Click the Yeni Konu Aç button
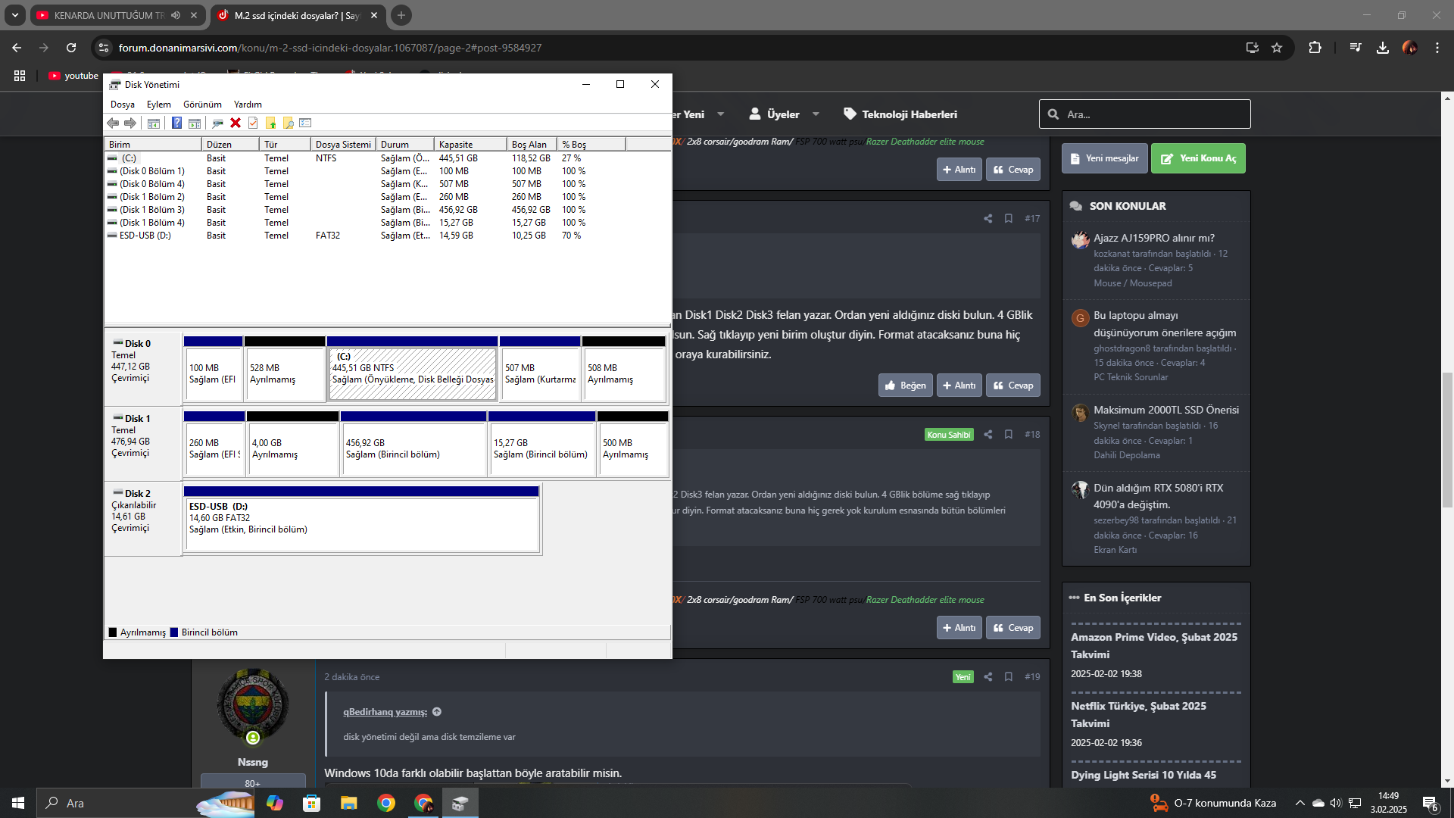Viewport: 1454px width, 818px height. click(1198, 158)
